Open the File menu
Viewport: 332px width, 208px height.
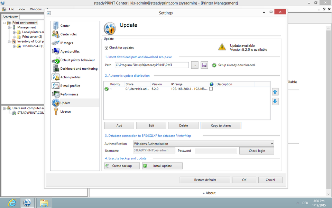(x=11, y=9)
